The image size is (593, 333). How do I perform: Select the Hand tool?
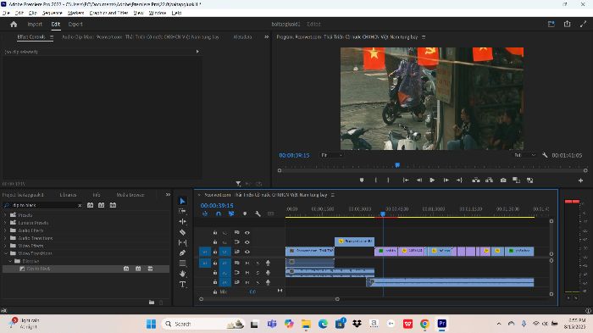[x=182, y=274]
